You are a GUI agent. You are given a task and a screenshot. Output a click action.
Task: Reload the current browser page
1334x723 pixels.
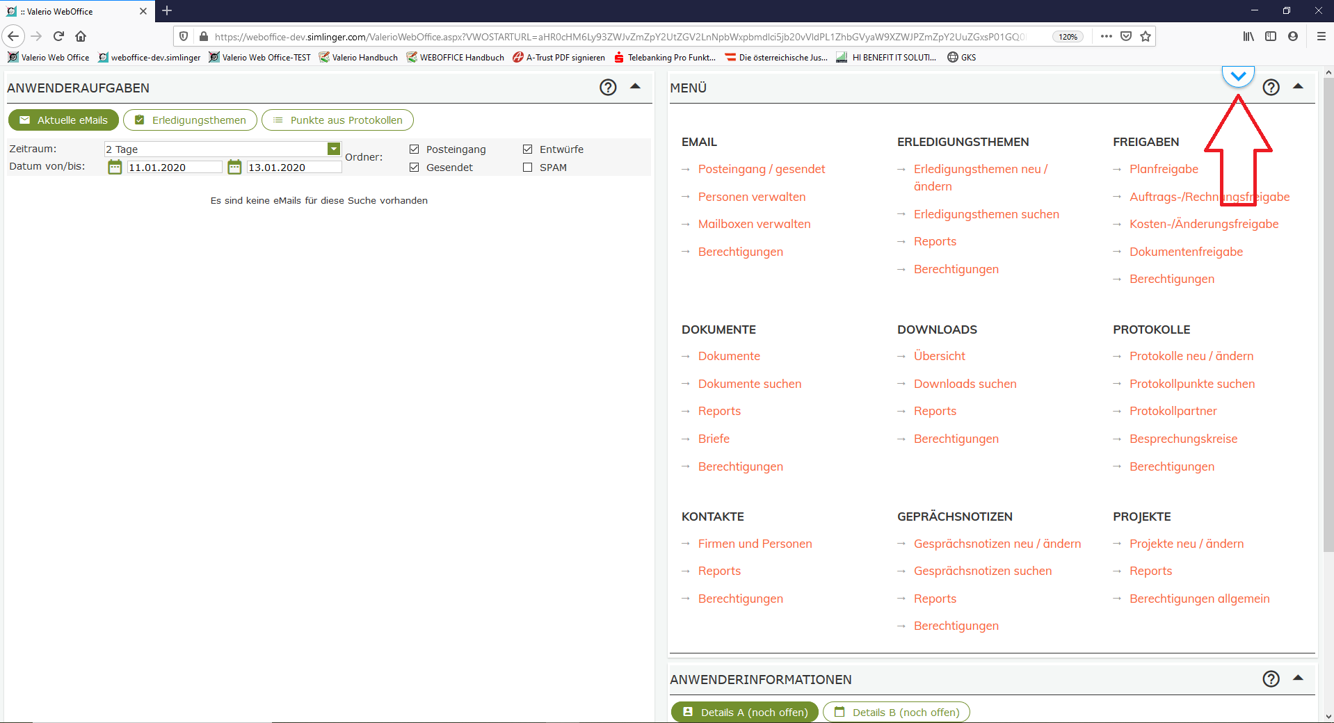coord(58,36)
